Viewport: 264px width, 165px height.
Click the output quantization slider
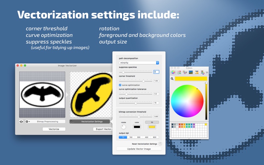[136, 103]
